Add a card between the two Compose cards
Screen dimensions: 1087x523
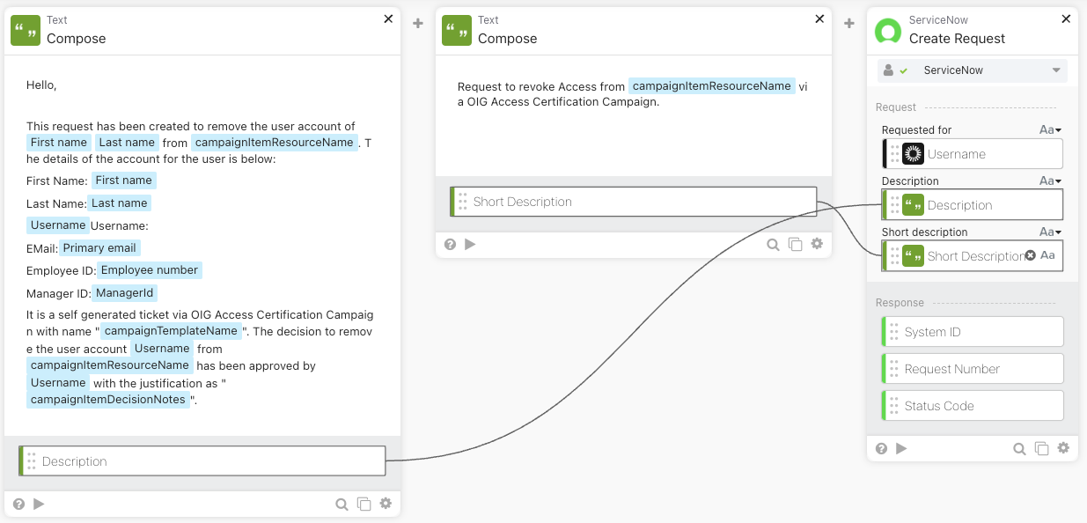point(418,23)
